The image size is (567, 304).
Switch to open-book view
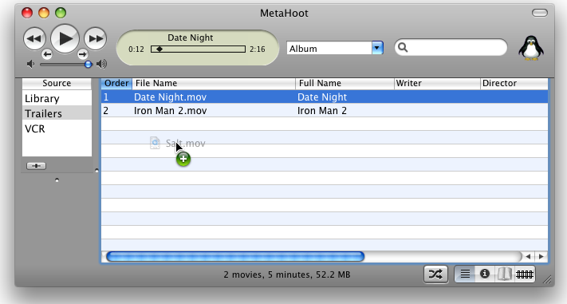pos(504,274)
